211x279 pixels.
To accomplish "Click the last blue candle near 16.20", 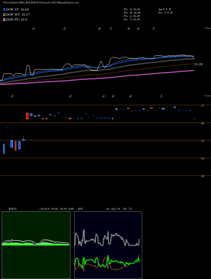I will tap(194, 119).
